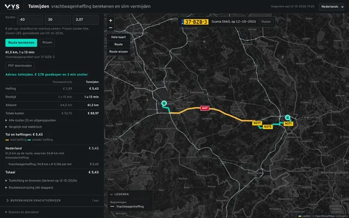This screenshot has height=218, width=349.
Task: Click route end marker B on map
Action: (x=164, y=103)
